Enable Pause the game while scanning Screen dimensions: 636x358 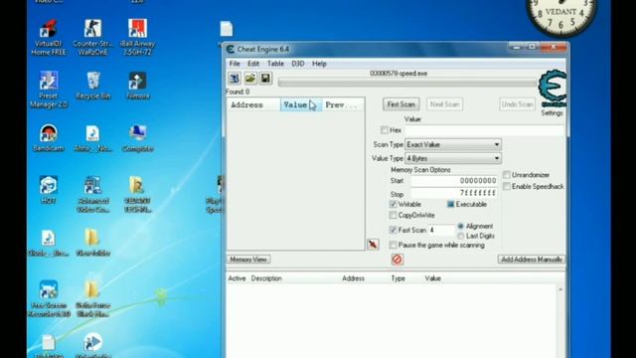click(x=394, y=245)
